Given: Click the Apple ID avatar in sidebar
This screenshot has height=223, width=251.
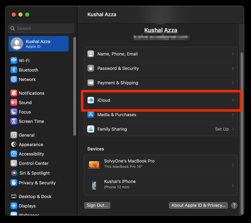Looking at the screenshot, I should pos(17,44).
